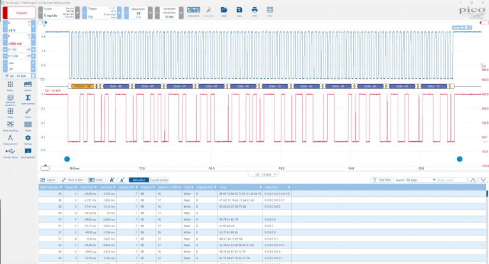
Task: Sort table by R/W column header
Action: [x=188, y=187]
